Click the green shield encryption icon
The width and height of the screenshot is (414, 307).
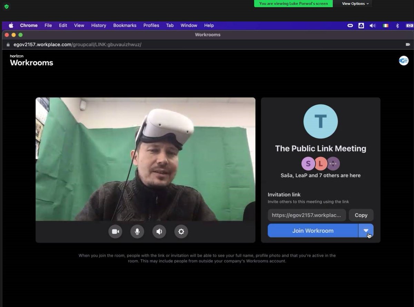[x=7, y=7]
